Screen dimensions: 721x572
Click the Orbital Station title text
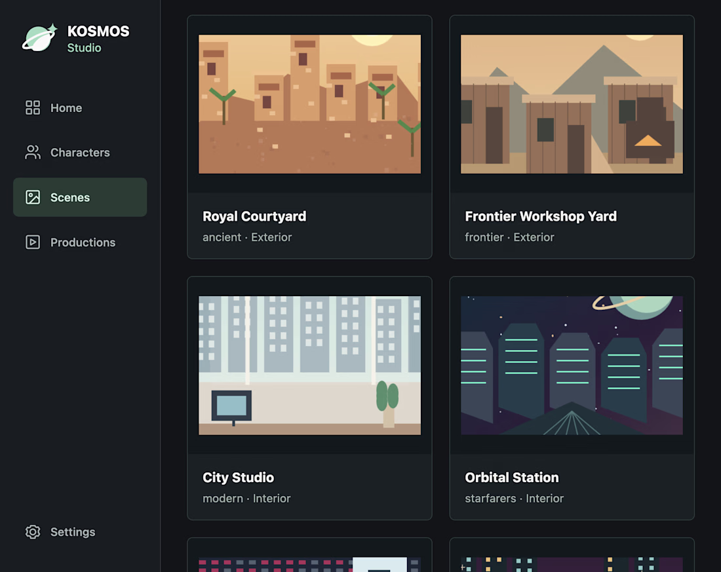click(512, 478)
